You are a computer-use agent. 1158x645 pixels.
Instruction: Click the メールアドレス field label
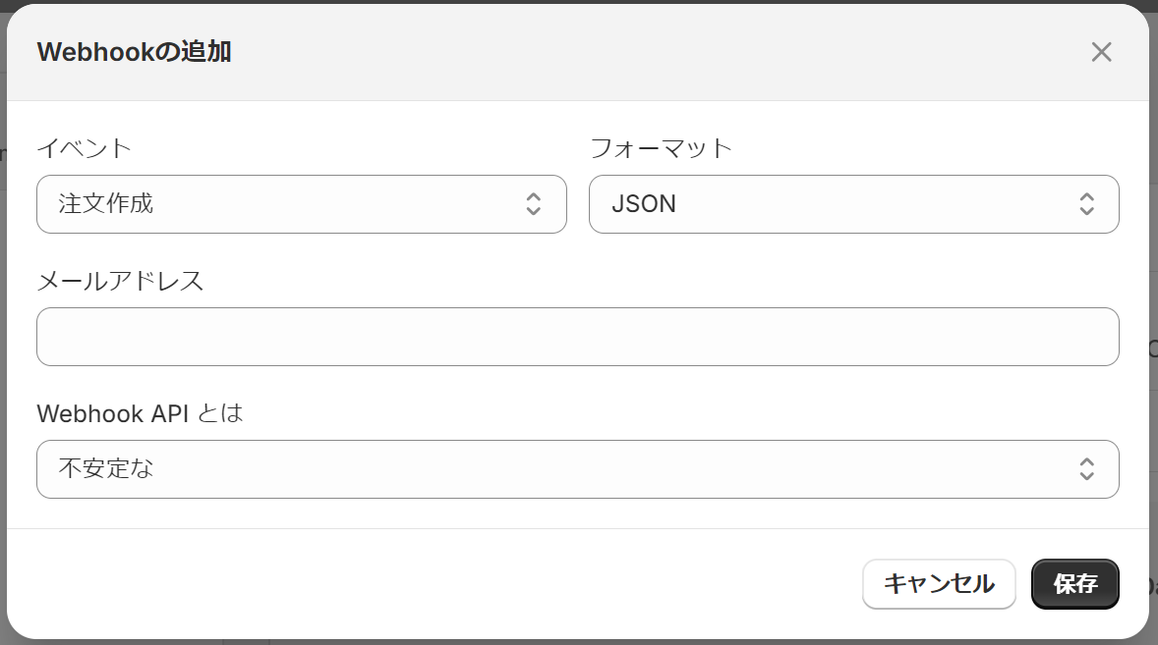pyautogui.click(x=120, y=281)
